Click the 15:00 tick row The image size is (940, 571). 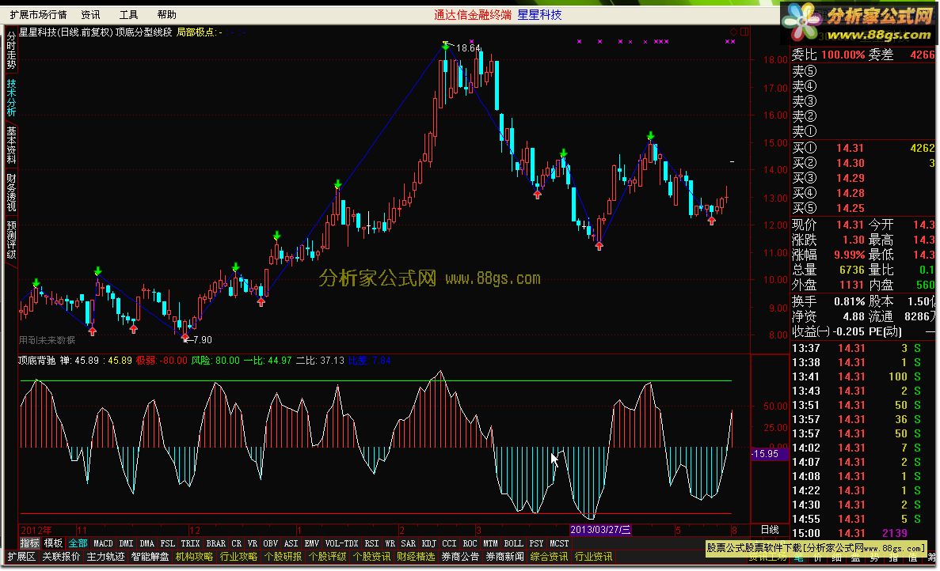pos(864,533)
